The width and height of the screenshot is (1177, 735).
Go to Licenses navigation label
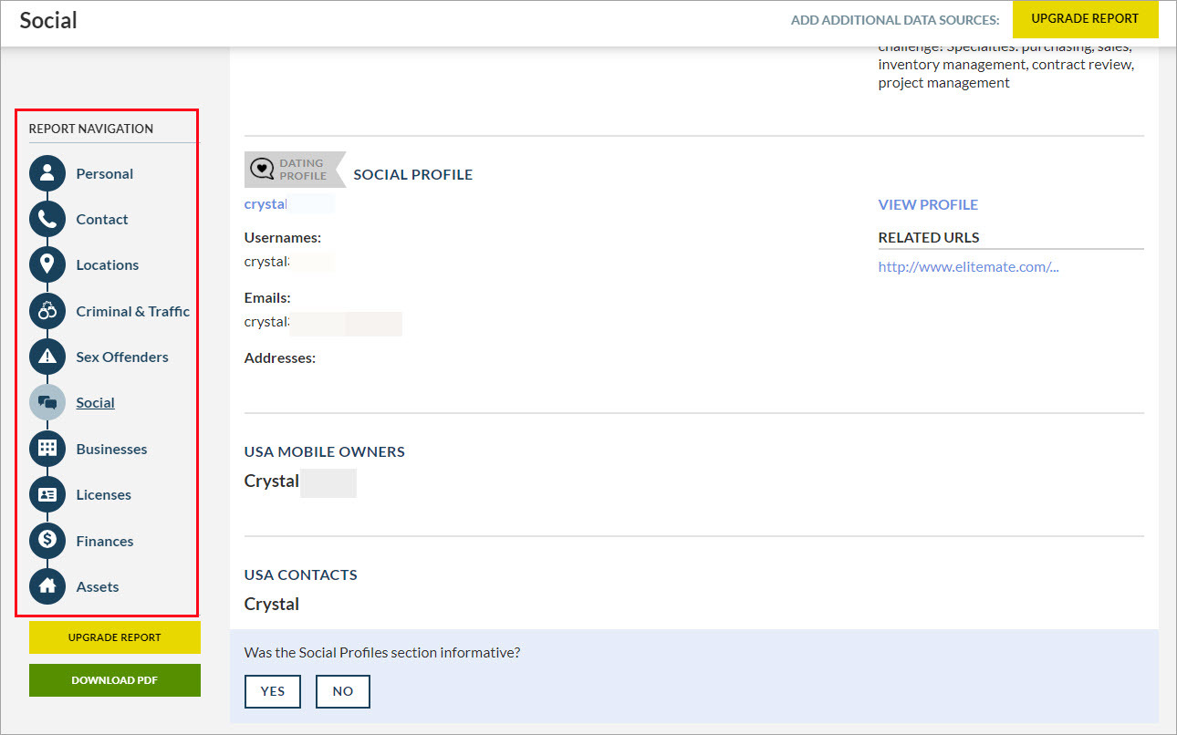coord(104,494)
